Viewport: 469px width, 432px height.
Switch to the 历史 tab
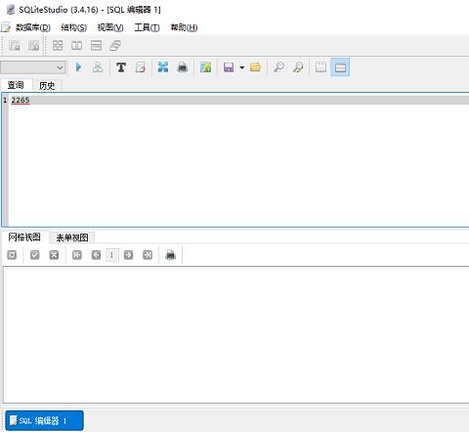(x=47, y=86)
